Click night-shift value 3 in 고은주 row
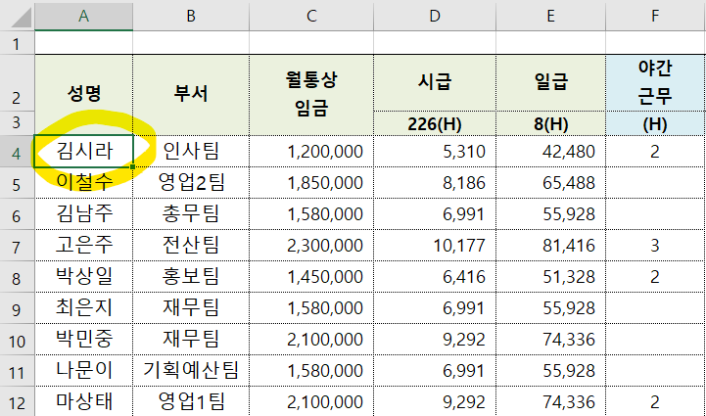The image size is (706, 416). pyautogui.click(x=656, y=246)
